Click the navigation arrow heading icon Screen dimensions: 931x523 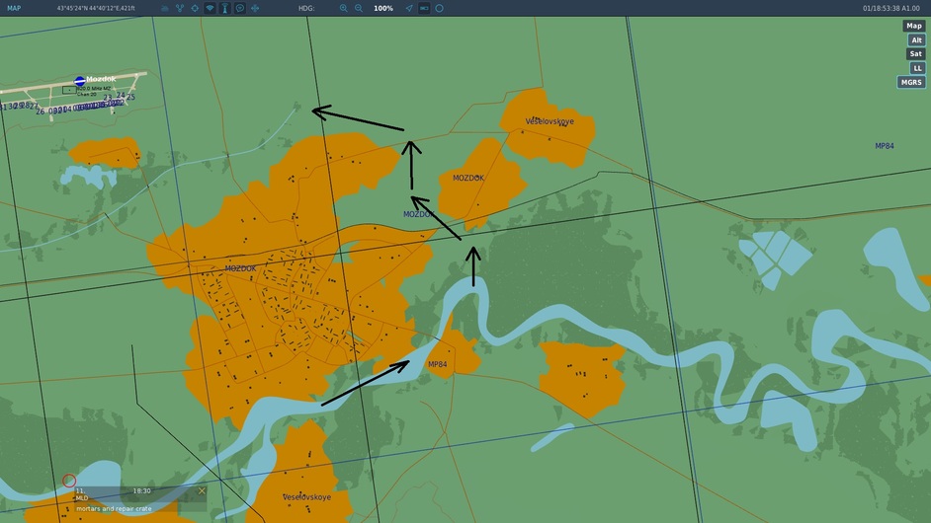click(x=409, y=8)
